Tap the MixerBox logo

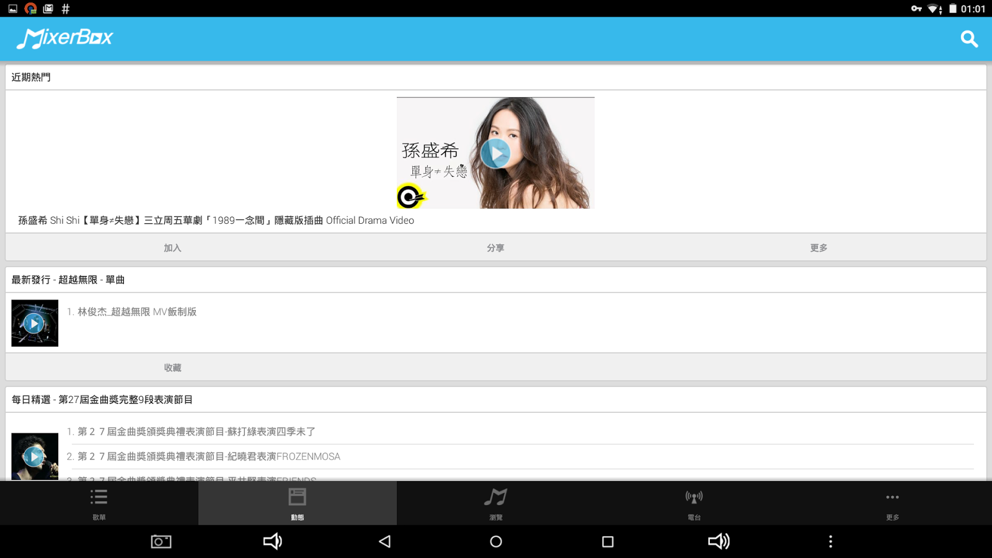pyautogui.click(x=64, y=38)
